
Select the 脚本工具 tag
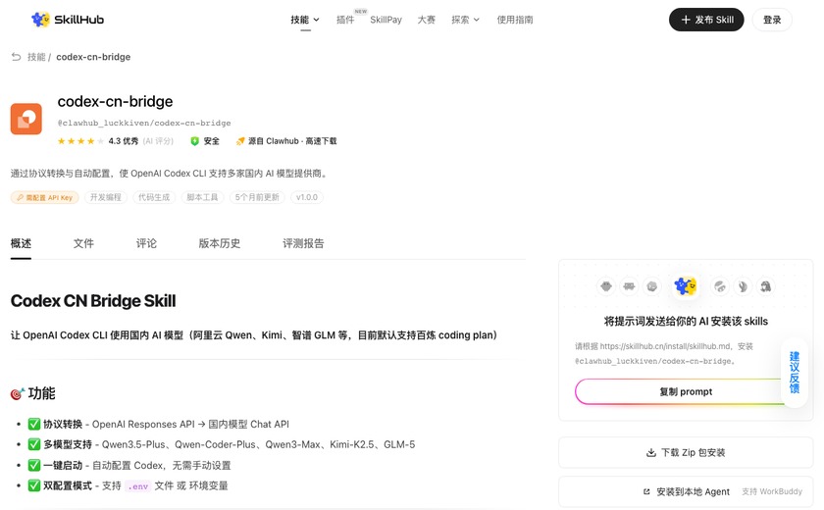click(202, 197)
